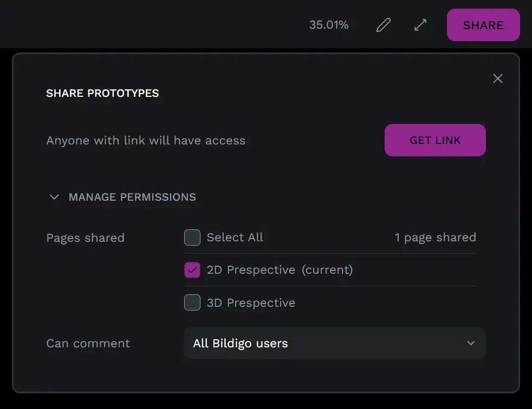Click the Pages shared label
The image size is (532, 409).
pyautogui.click(x=85, y=238)
